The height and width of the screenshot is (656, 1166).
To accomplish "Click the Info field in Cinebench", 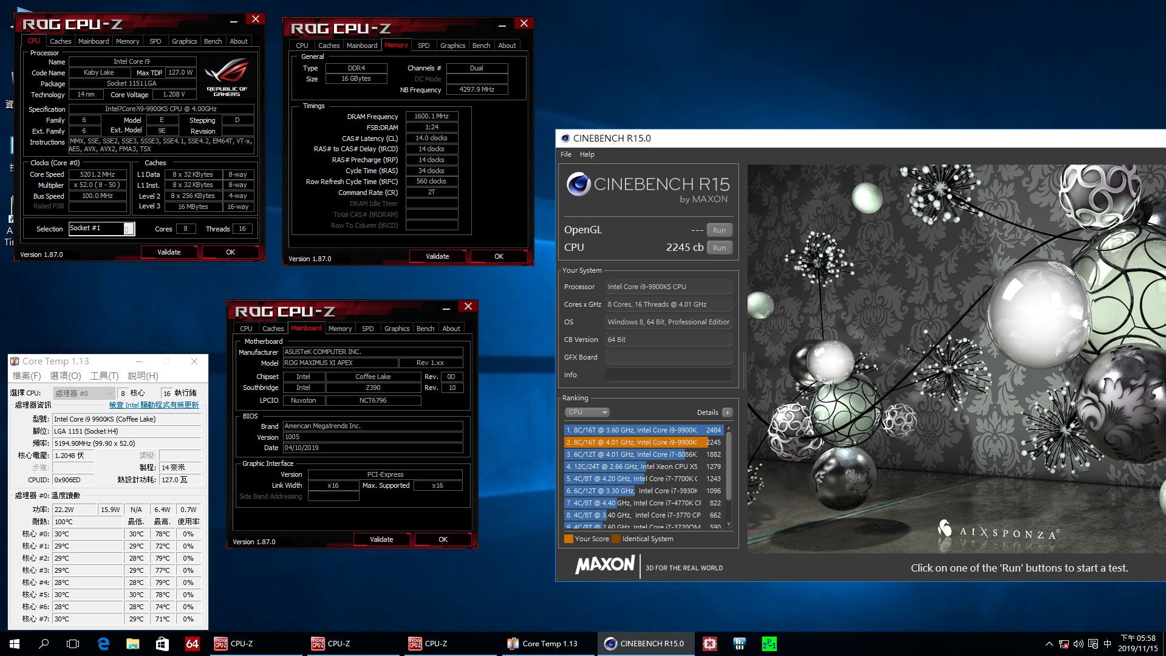I will coord(668,375).
